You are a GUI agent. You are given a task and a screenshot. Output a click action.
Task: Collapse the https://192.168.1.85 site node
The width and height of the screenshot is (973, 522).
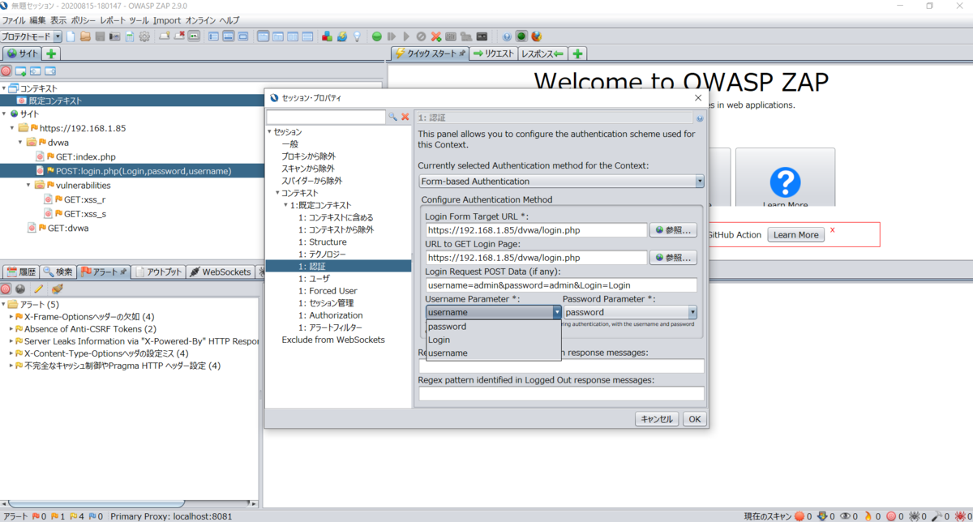[x=12, y=128]
